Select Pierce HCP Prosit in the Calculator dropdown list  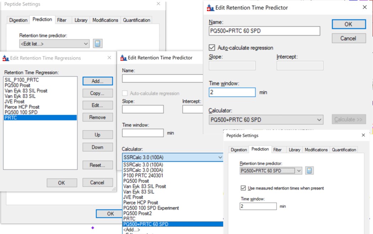(140, 202)
